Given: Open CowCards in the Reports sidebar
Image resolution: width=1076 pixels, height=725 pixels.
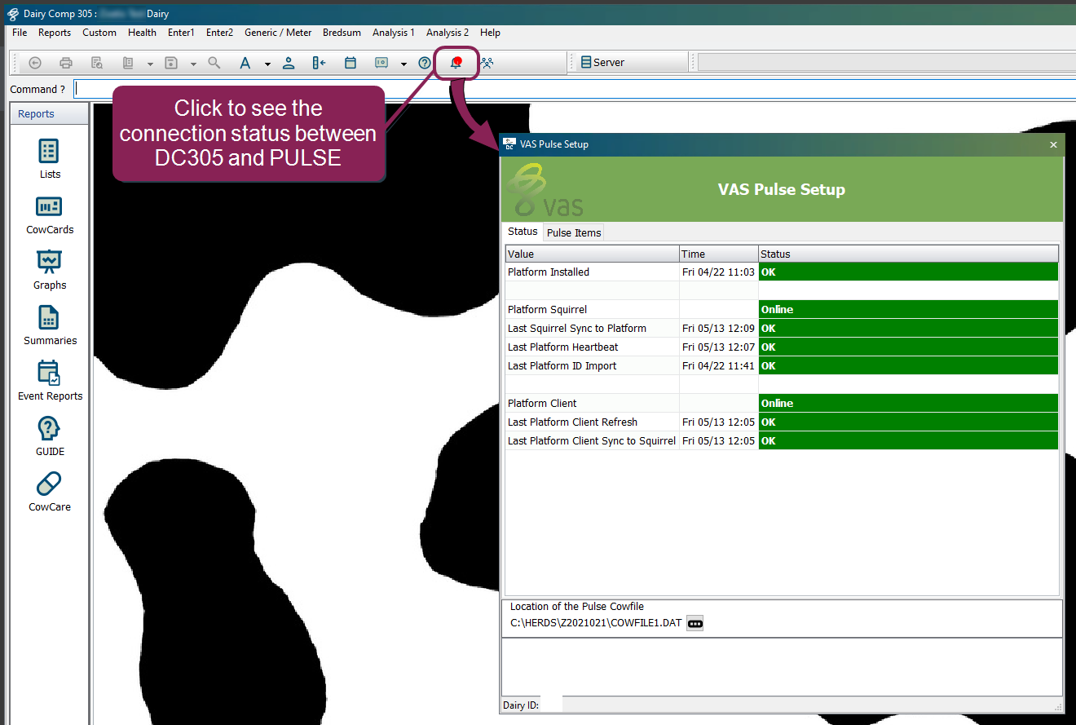Looking at the screenshot, I should pos(50,214).
